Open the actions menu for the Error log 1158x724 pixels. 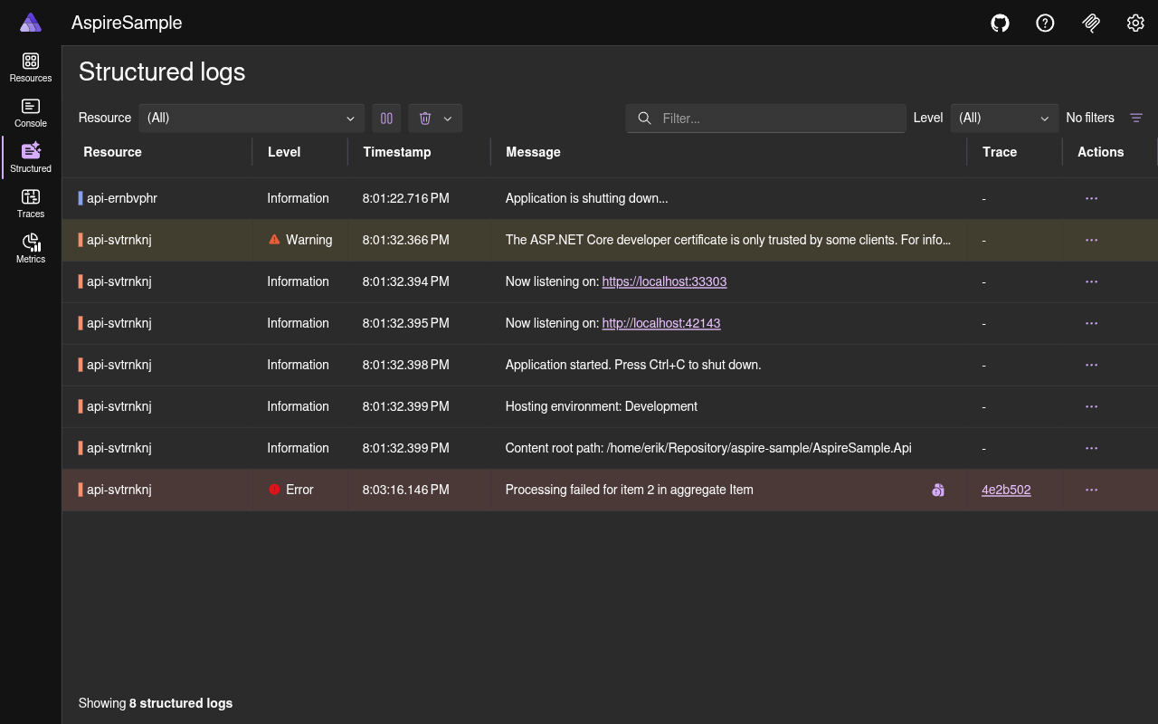pyautogui.click(x=1091, y=490)
